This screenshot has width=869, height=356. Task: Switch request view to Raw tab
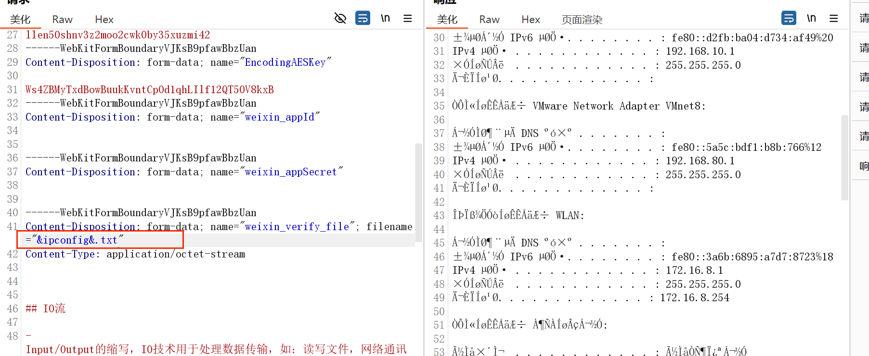click(62, 20)
